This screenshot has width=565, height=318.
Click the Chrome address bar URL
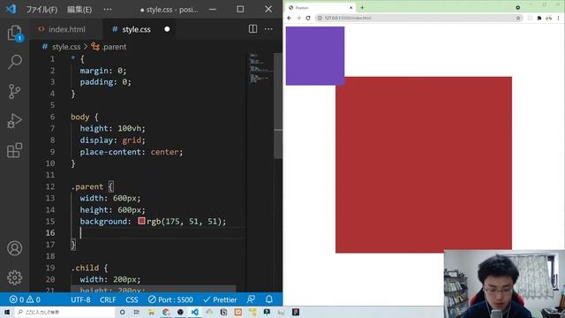tap(348, 18)
